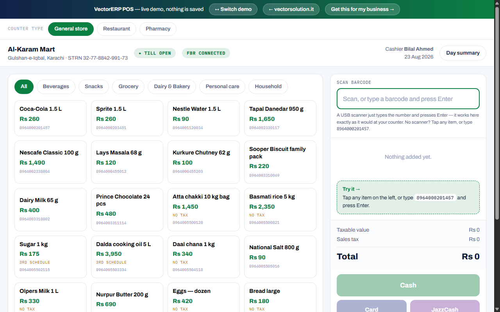Add Sprite 1.5 L to cart

[127, 118]
